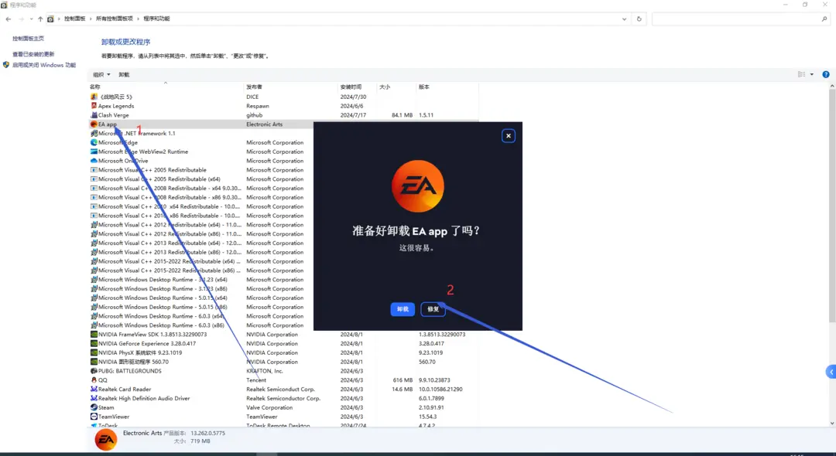Viewport: 836px width, 456px height.
Task: Select the PUBG: BATTLEGROUNDS icon
Action: click(94, 371)
